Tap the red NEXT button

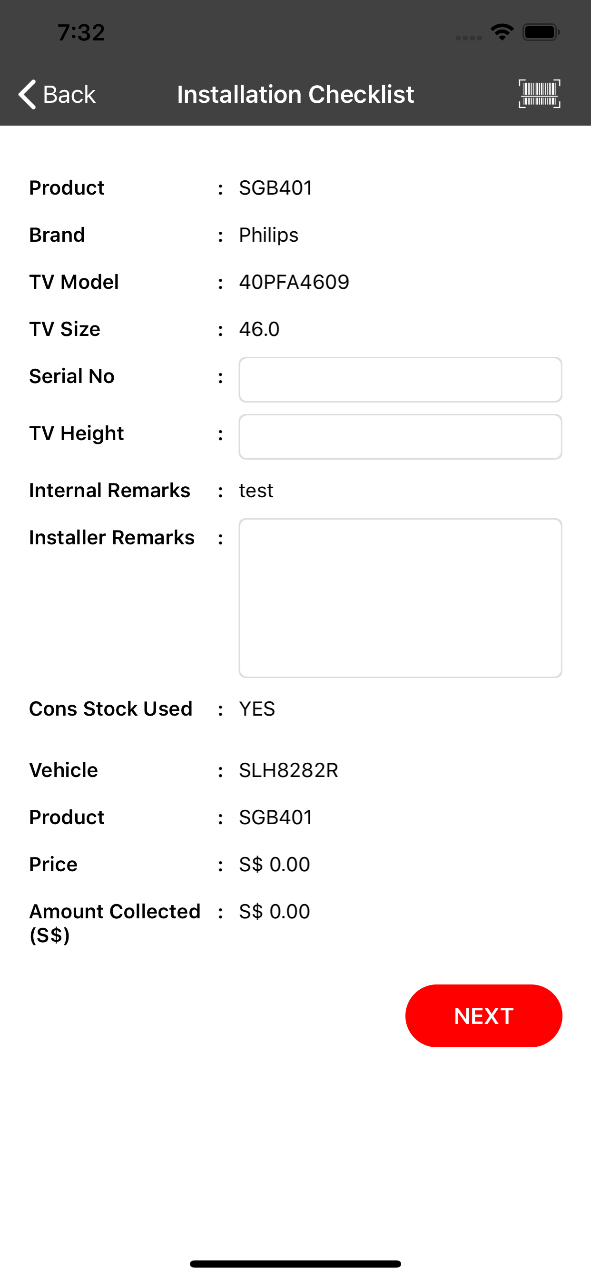tap(484, 1016)
